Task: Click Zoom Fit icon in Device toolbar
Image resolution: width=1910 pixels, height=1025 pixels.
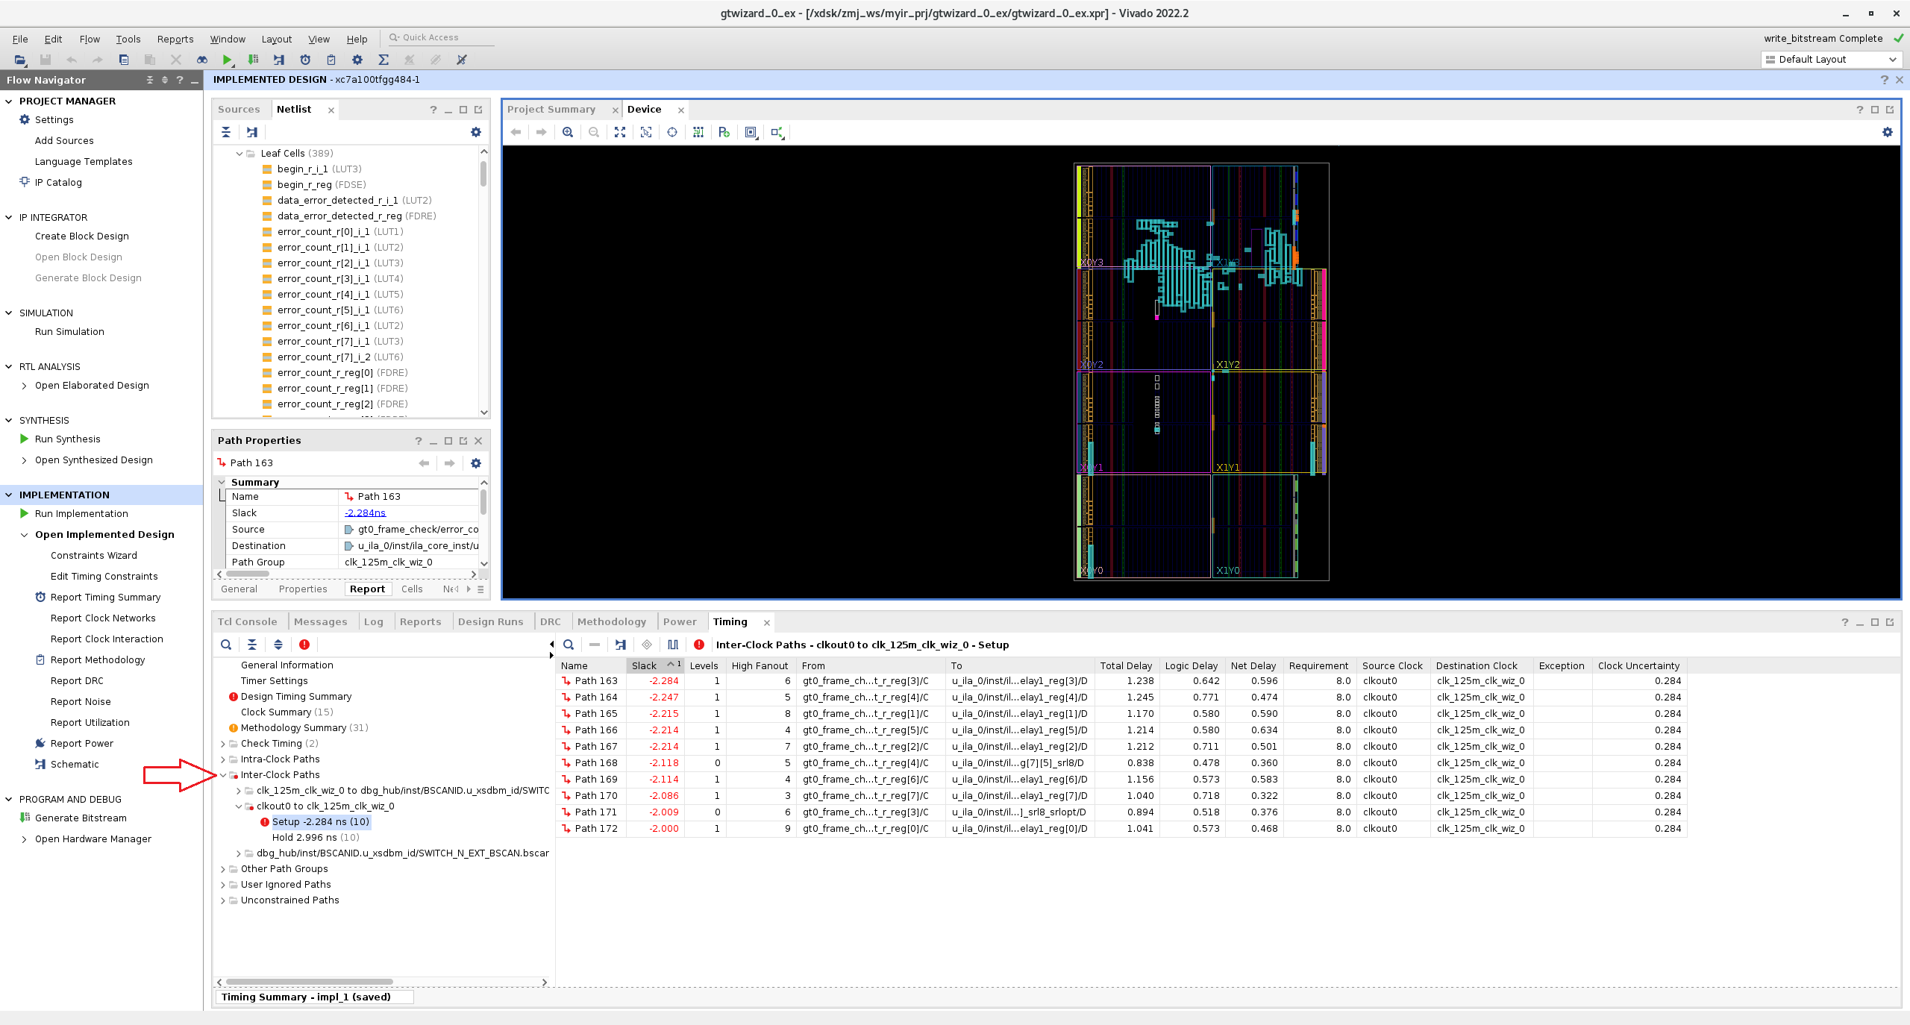Action: 620,132
